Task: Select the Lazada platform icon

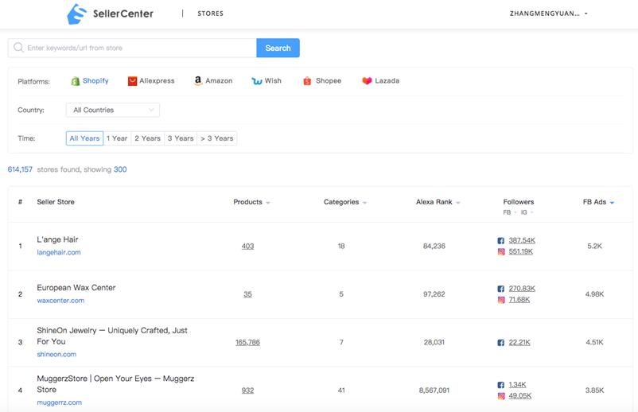Action: pyautogui.click(x=367, y=81)
